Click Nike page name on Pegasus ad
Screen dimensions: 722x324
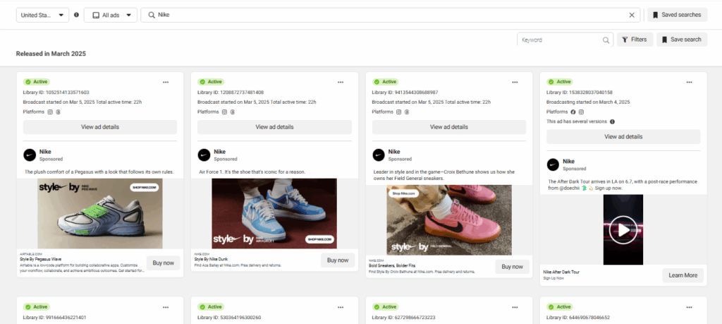[45, 152]
